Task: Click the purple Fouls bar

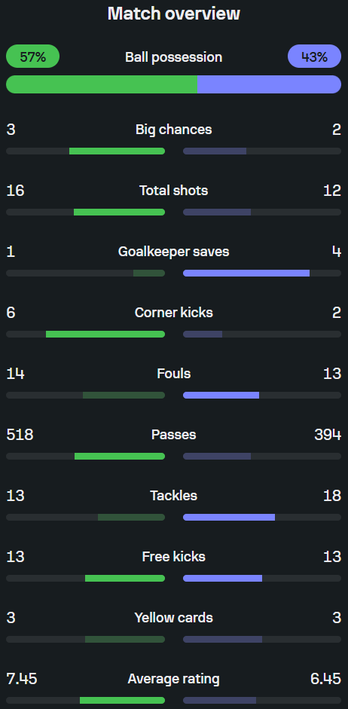Action: (221, 396)
